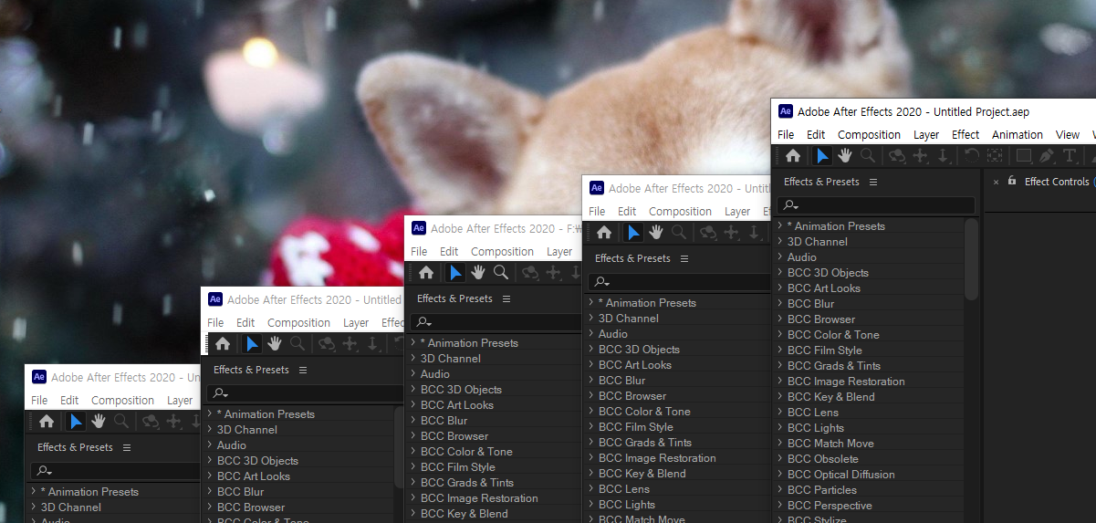Select the Pan Behind anchor point tool
This screenshot has height=523, width=1096.
[x=995, y=156]
